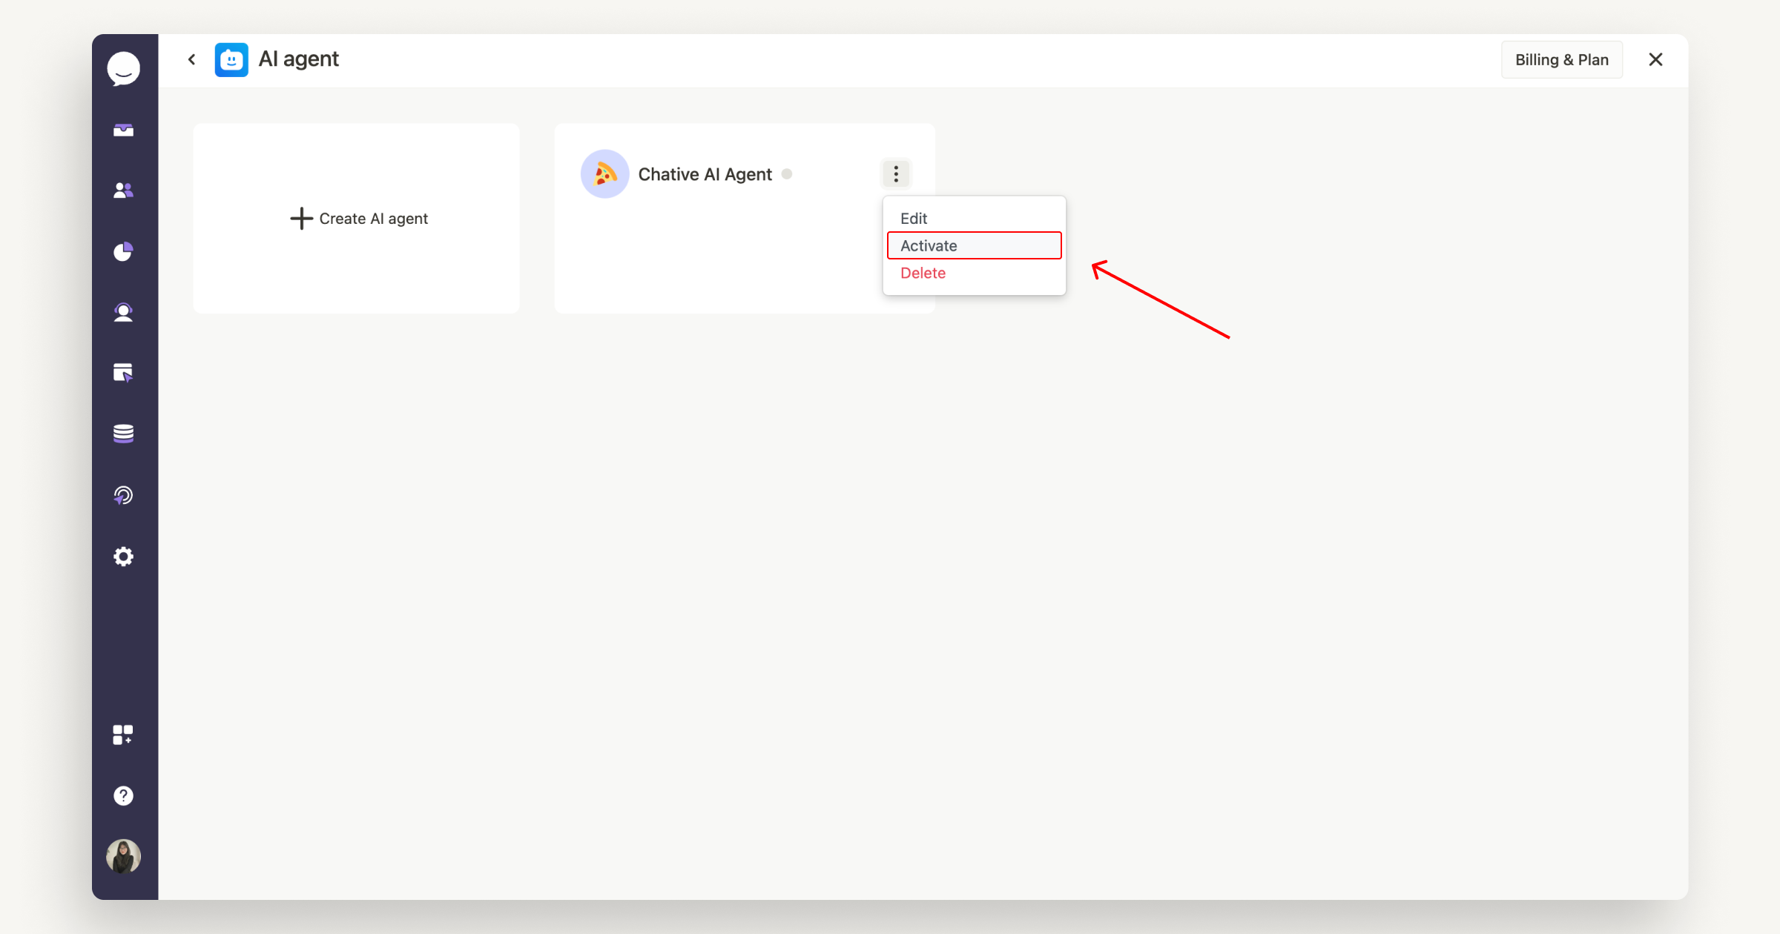This screenshot has width=1780, height=934.
Task: Open the integrations/extensions icon
Action: [122, 735]
